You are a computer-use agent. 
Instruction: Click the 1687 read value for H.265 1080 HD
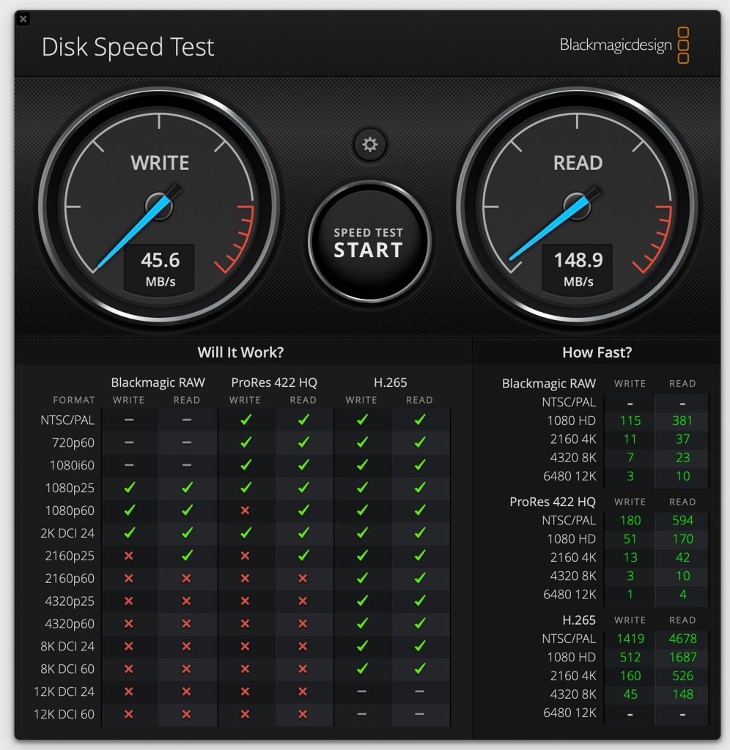(x=682, y=657)
